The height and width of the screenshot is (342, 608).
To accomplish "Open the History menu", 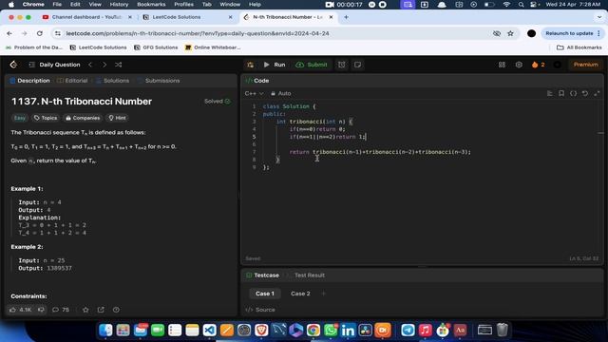I will pos(119,4).
